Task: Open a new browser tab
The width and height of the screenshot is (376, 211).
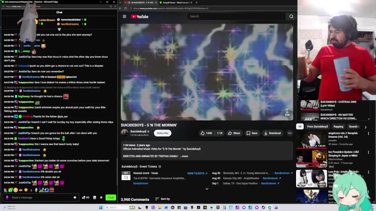Action: pos(197,3)
